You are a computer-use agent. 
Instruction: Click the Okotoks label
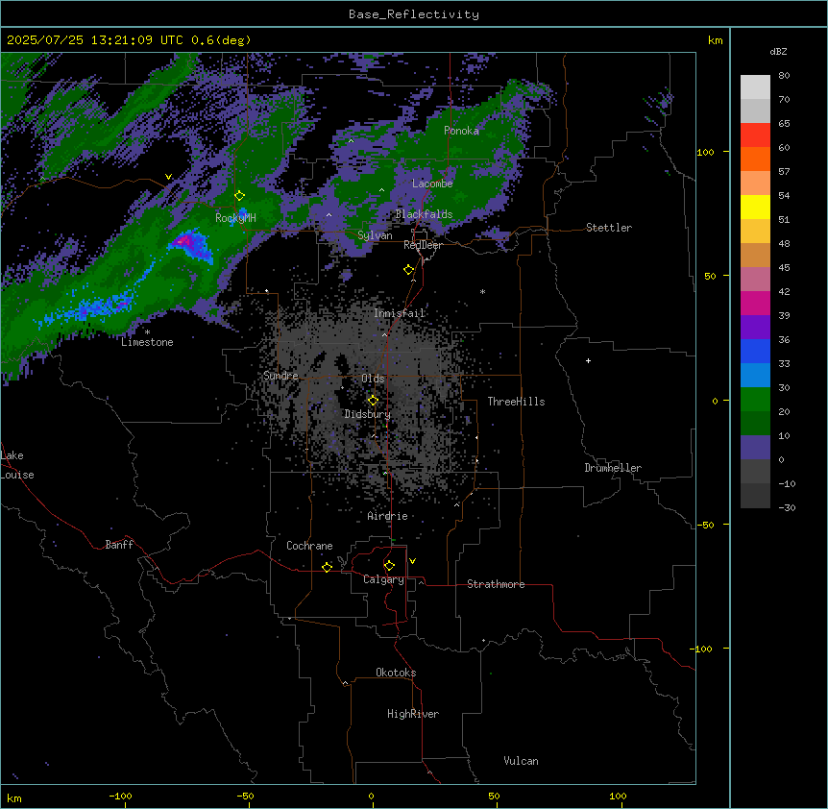[x=396, y=673]
